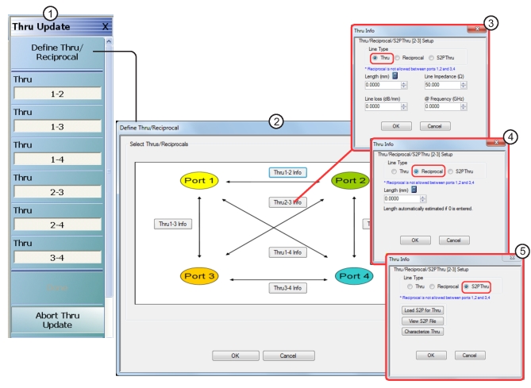This screenshot has width=531, height=388.
Task: Select Thru radio in the Load S2P dialog
Action: tap(410, 286)
